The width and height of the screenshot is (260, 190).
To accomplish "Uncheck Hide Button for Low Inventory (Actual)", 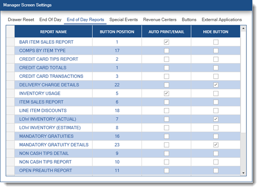I will (216, 119).
